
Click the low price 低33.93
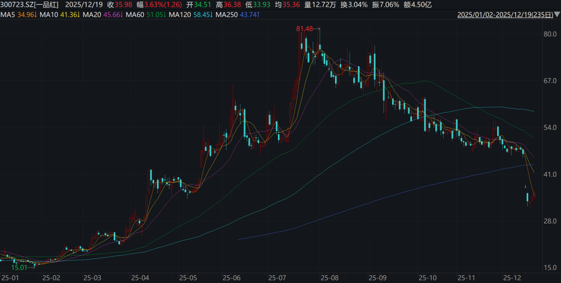point(257,5)
